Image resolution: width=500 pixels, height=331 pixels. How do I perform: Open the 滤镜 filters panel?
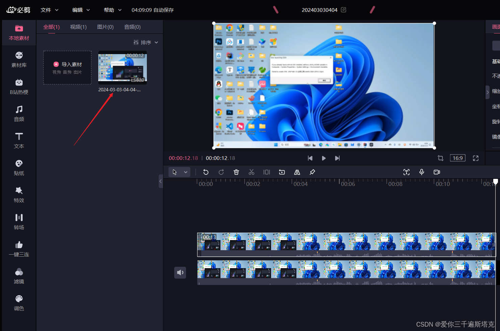point(19,276)
